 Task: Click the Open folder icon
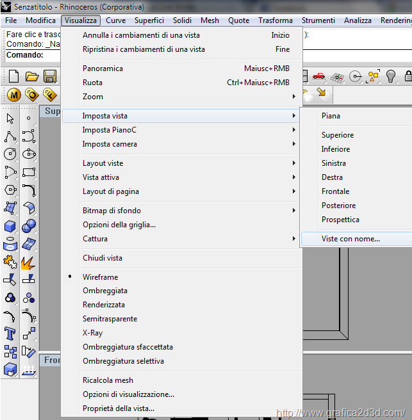(32, 77)
